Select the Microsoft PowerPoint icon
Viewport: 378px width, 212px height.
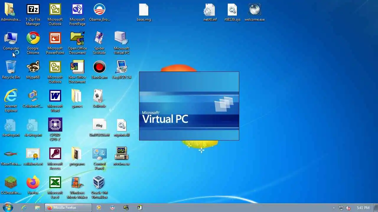coord(55,43)
